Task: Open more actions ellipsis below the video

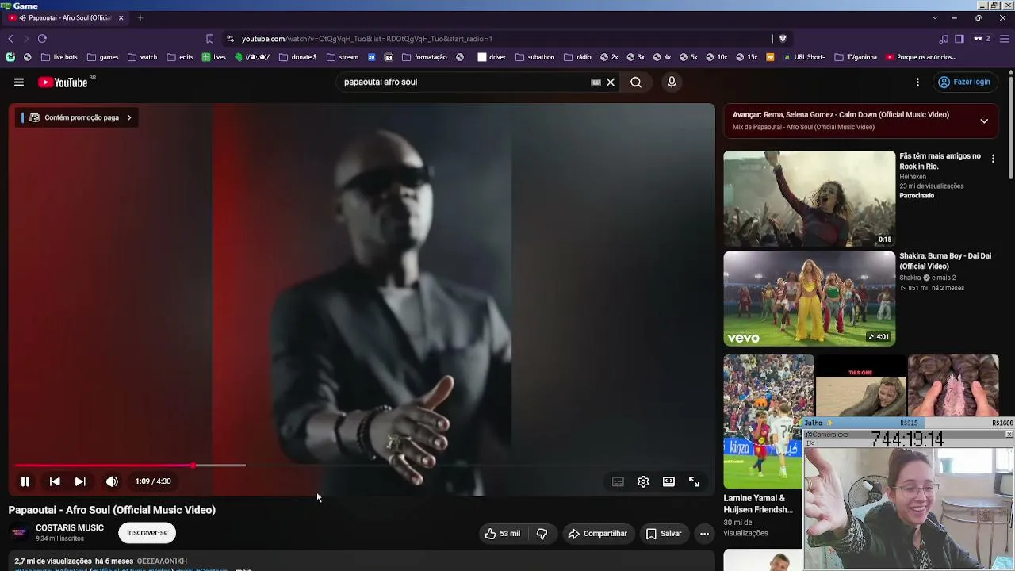Action: pyautogui.click(x=704, y=534)
